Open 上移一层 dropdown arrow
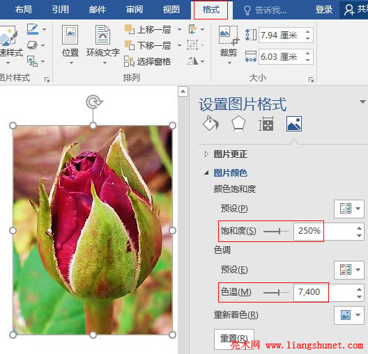Image resolution: width=368 pixels, height=354 pixels. point(179,30)
